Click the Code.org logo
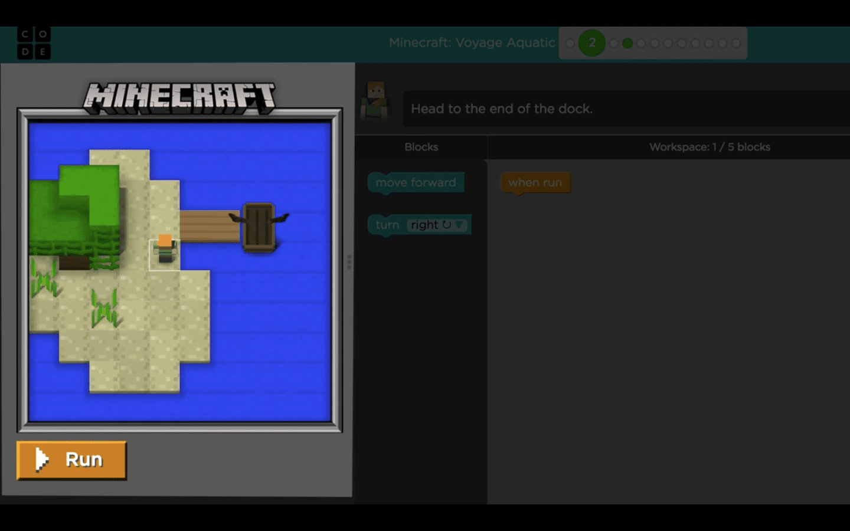 (x=34, y=43)
